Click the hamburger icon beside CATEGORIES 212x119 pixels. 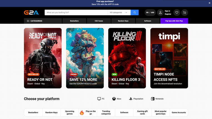(28, 21)
